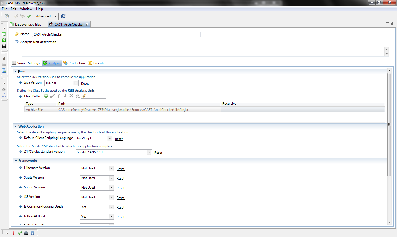Image resolution: width=397 pixels, height=237 pixels.
Task: Click the move-down arrow for Class Paths
Action: [x=65, y=96]
